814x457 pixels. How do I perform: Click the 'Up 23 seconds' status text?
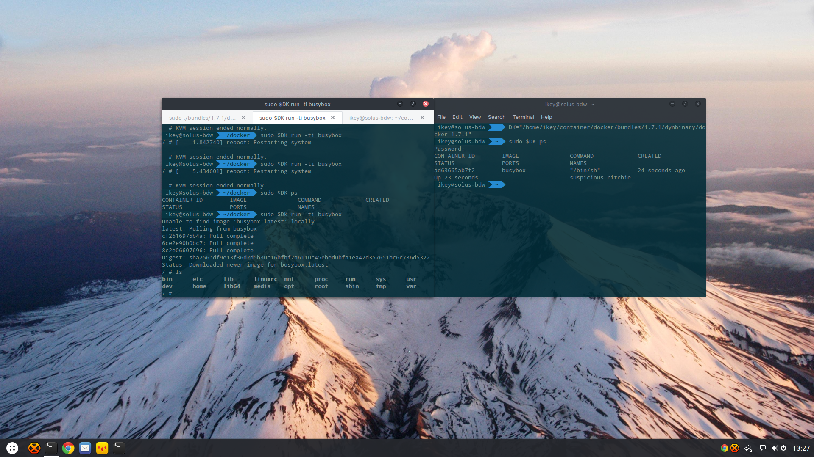(456, 178)
